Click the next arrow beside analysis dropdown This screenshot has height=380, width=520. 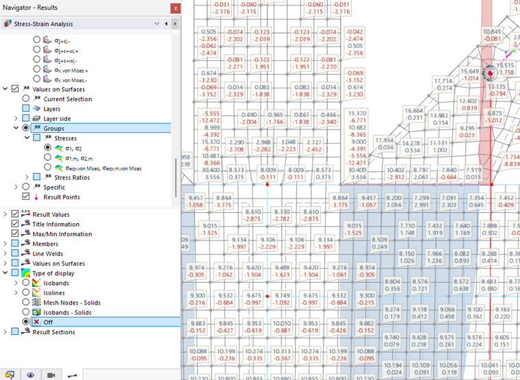point(175,23)
